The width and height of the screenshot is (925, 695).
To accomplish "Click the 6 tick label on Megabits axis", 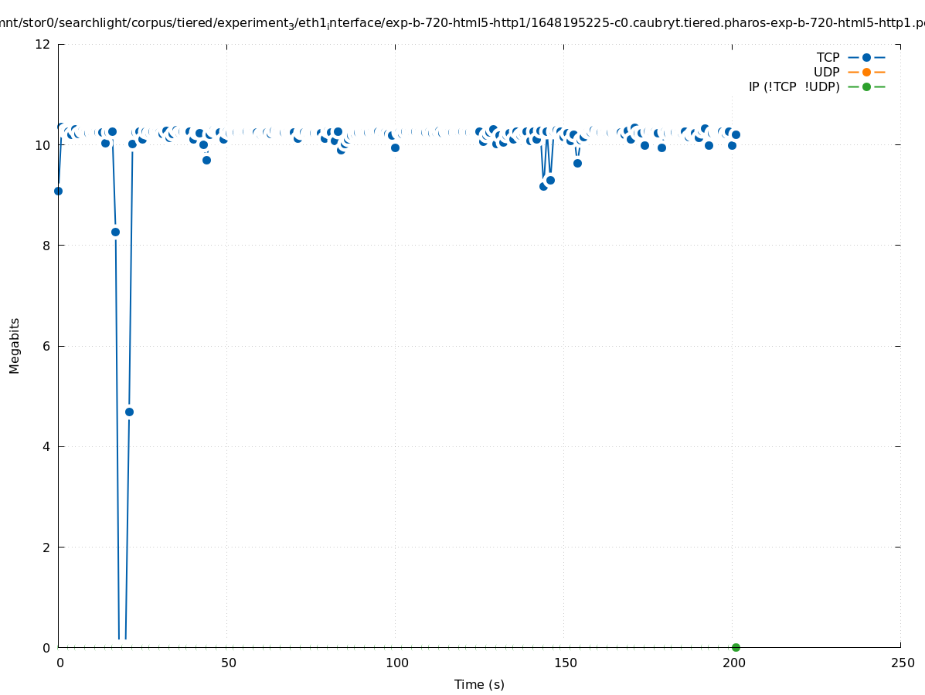I will [46, 346].
